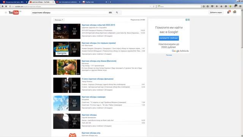Reload the page with refresh icon

pos(153,6)
